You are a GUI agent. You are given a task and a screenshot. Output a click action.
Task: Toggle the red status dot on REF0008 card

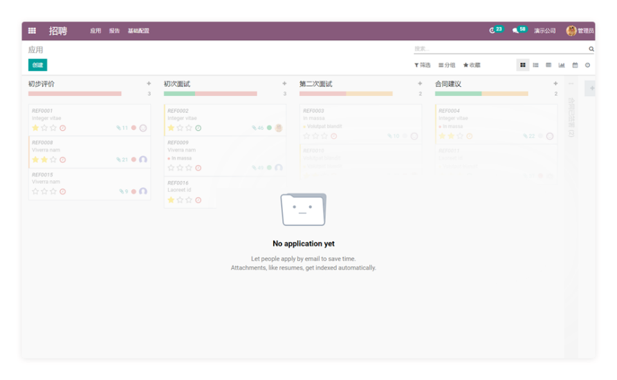[x=133, y=160]
